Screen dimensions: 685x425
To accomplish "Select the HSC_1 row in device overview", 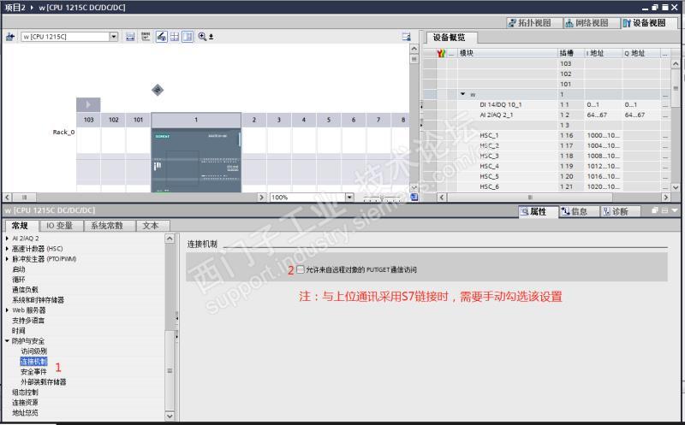I will pyautogui.click(x=546, y=135).
